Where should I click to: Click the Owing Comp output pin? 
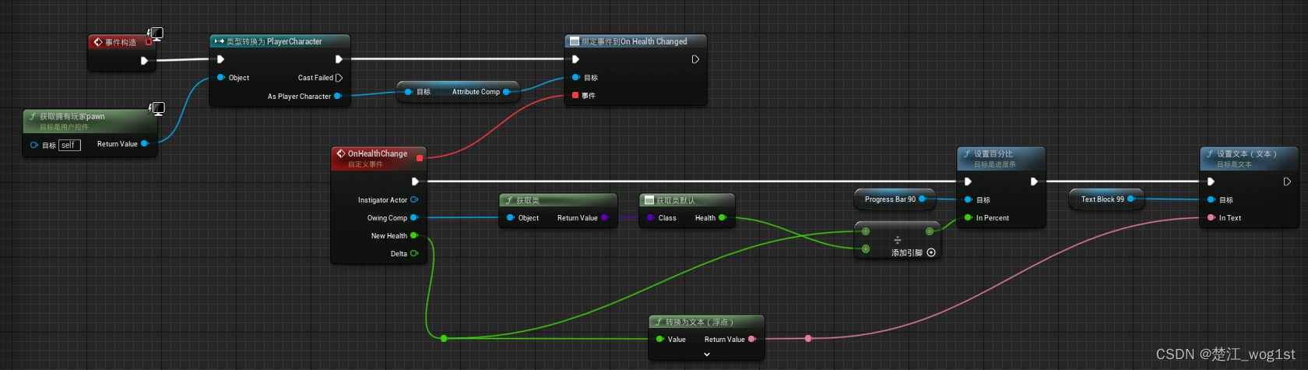coord(414,218)
